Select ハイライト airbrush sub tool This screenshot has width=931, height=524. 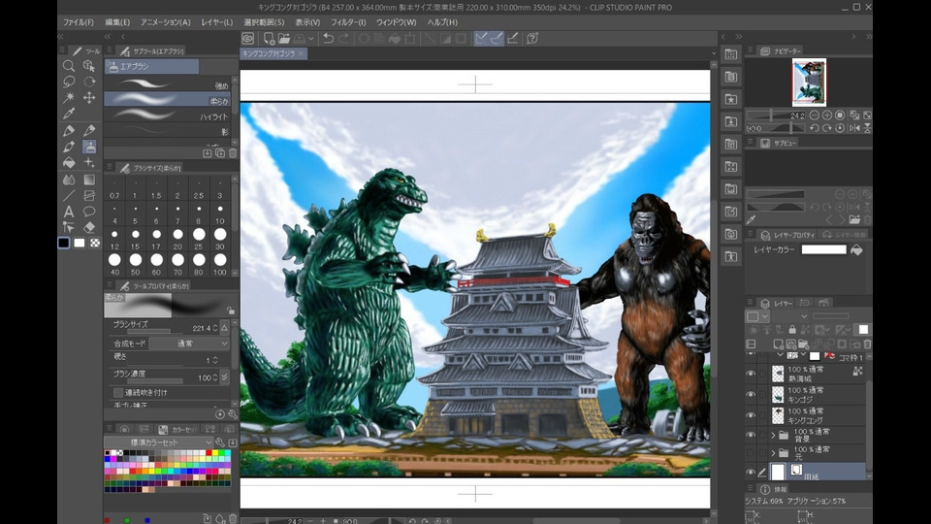(x=168, y=115)
